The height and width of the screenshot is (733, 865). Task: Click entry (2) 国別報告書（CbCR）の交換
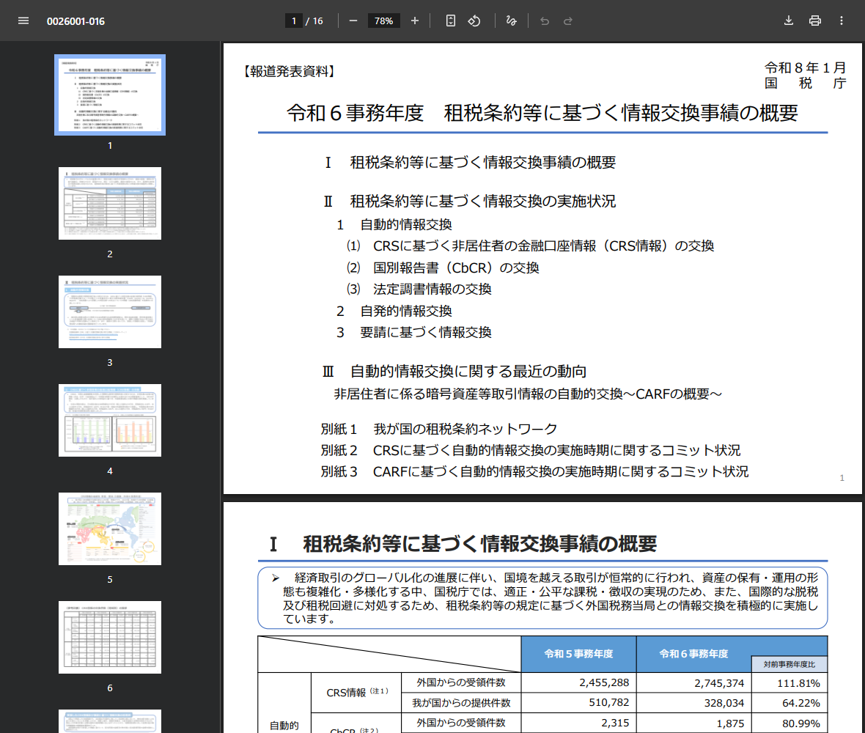[x=443, y=268]
